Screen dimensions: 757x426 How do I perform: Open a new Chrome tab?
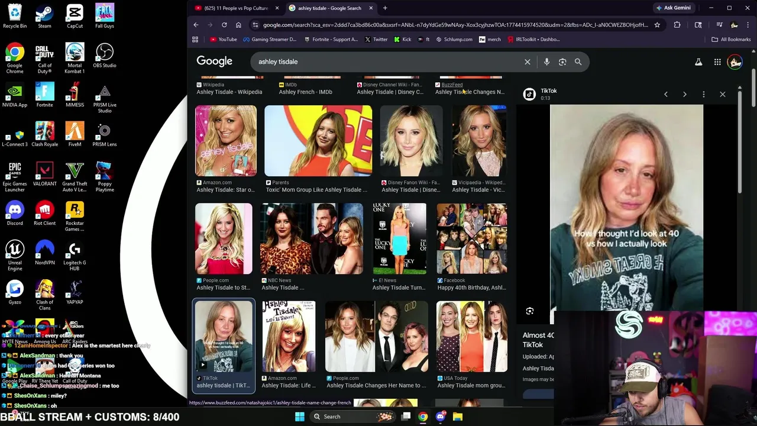pyautogui.click(x=385, y=8)
